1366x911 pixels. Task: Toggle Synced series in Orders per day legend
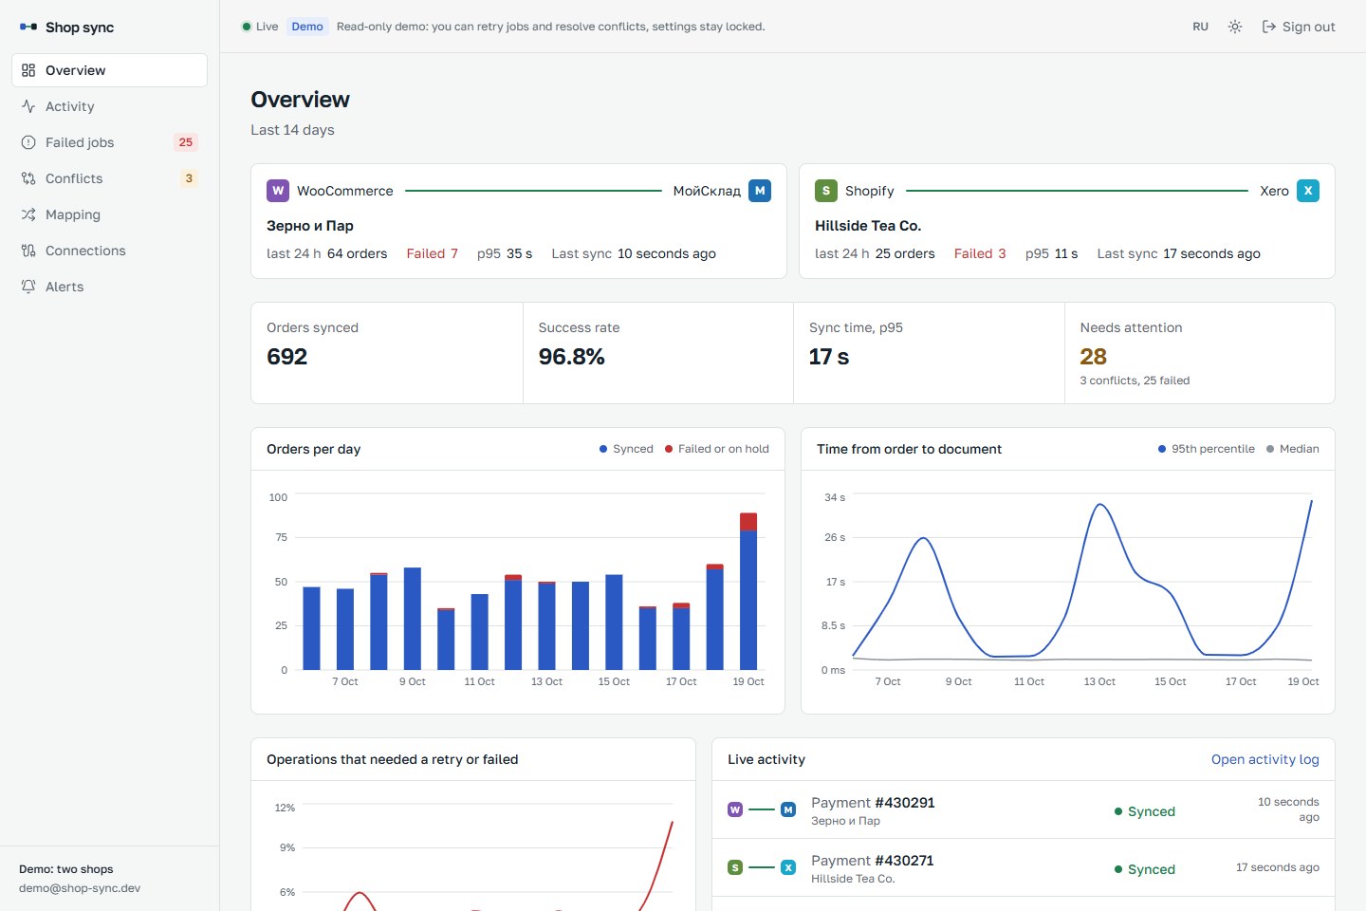(x=626, y=449)
